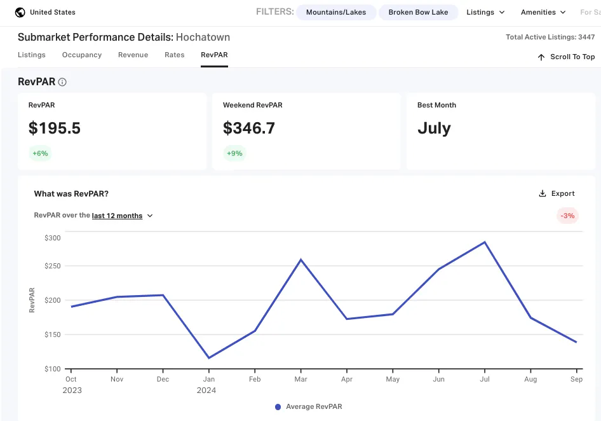Click the Weekend RevPAR card title
Image resolution: width=601 pixels, height=421 pixels.
[x=253, y=105]
